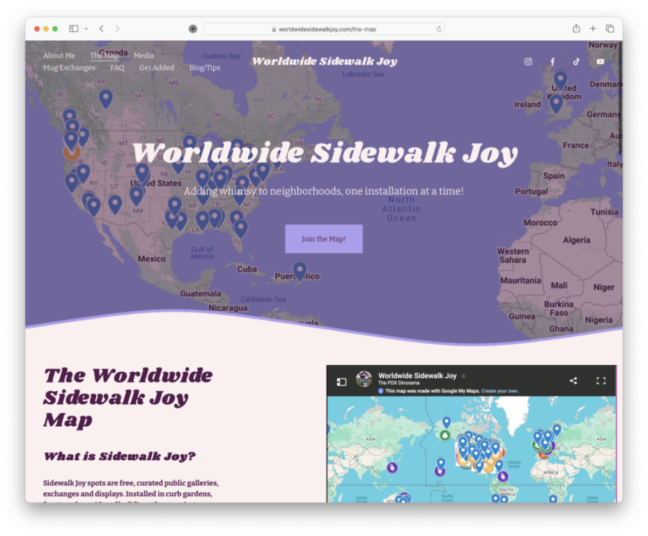Click the Safari Share icon
Image resolution: width=648 pixels, height=536 pixels.
tap(576, 29)
